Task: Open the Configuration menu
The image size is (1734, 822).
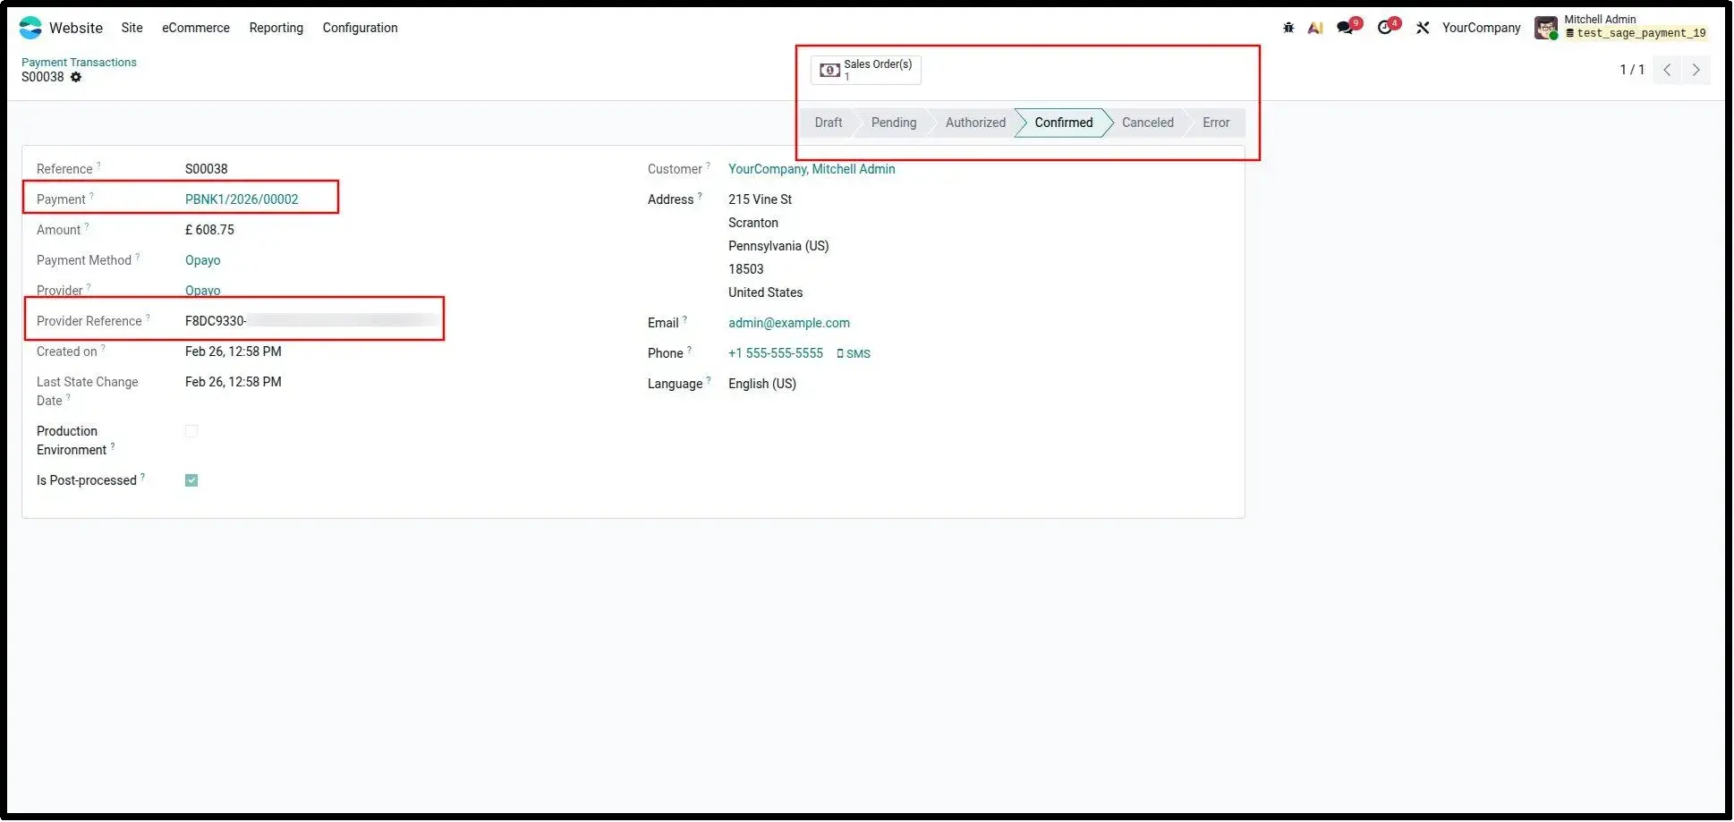Action: (x=361, y=28)
